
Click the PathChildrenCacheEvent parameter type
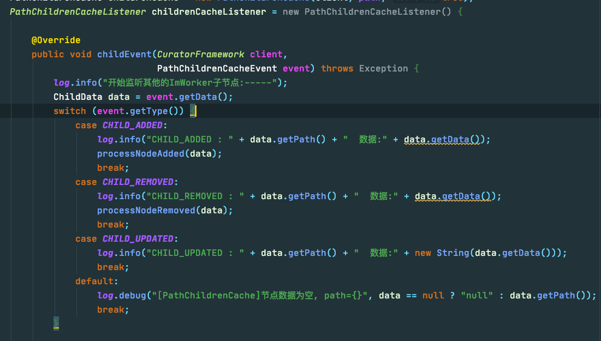coord(217,69)
